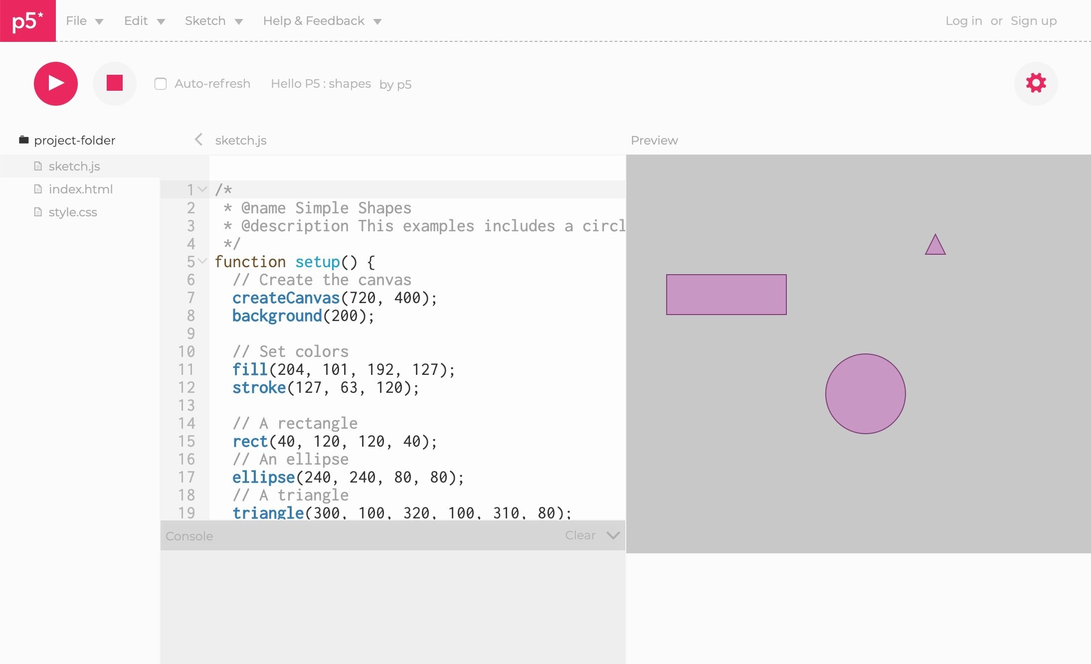
Task: Open the Edit dropdown menu
Action: point(144,21)
